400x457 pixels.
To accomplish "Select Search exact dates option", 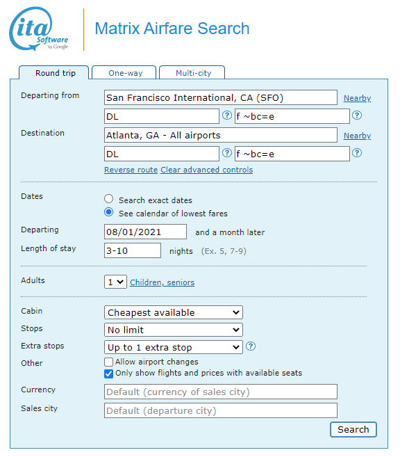I will [109, 199].
